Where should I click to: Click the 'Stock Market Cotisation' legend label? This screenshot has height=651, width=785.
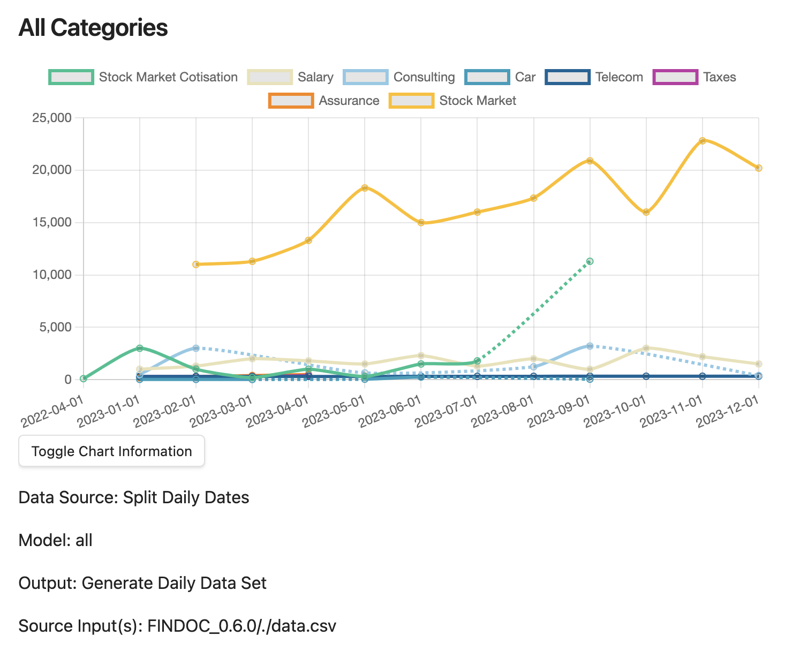coord(168,77)
